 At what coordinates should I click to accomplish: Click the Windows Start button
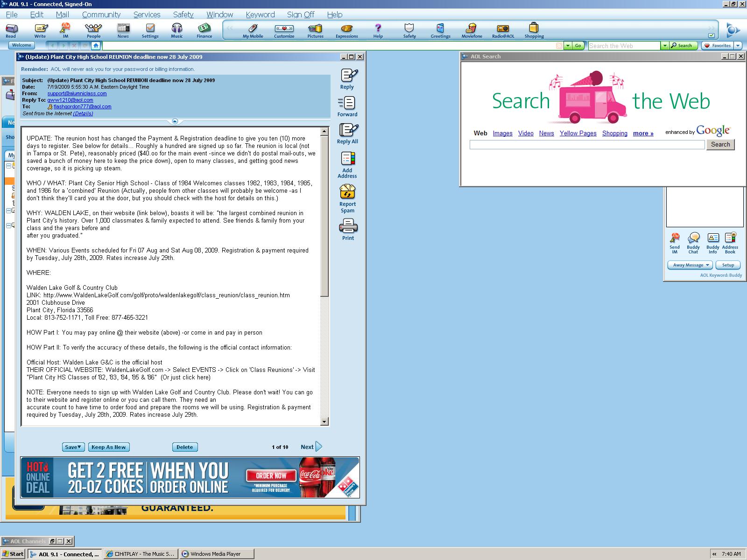(13, 554)
